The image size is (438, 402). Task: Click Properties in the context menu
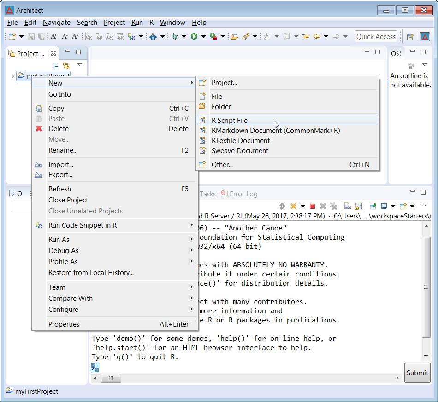(115, 324)
